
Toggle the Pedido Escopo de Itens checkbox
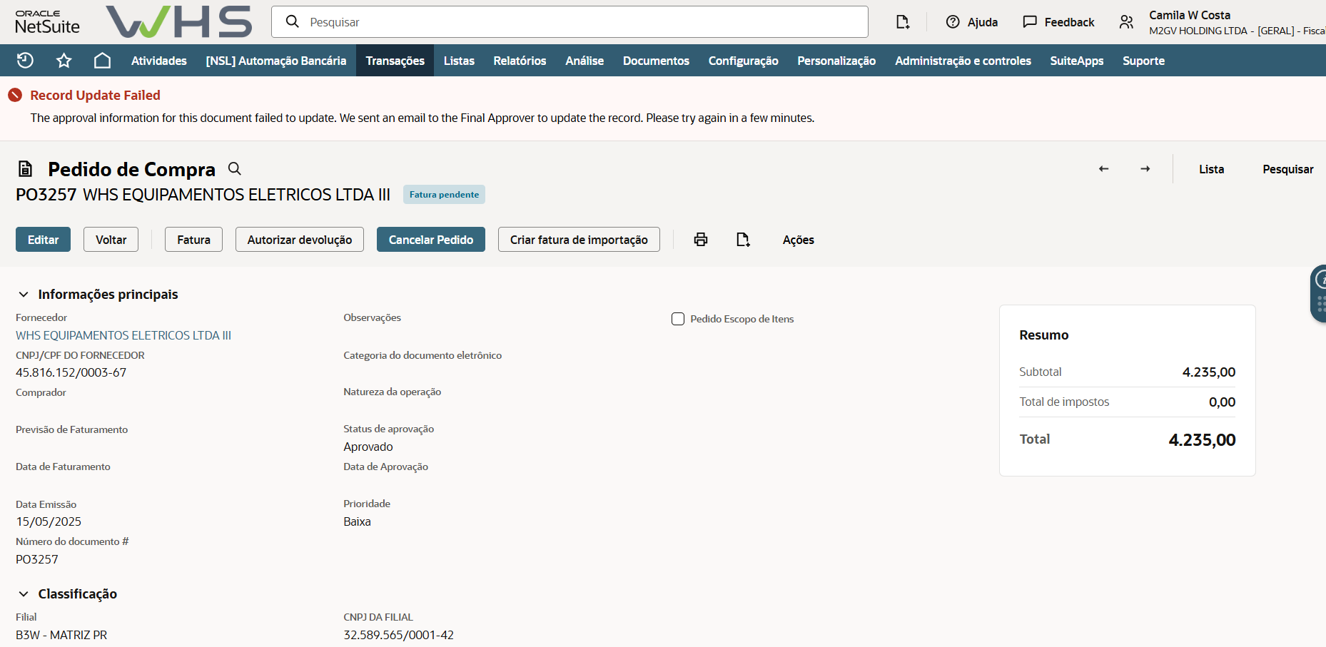pyautogui.click(x=678, y=319)
